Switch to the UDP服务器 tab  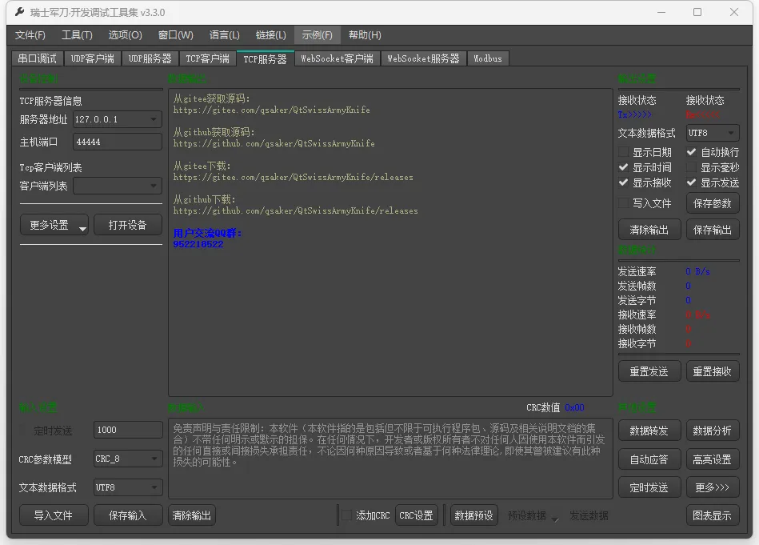tap(150, 58)
